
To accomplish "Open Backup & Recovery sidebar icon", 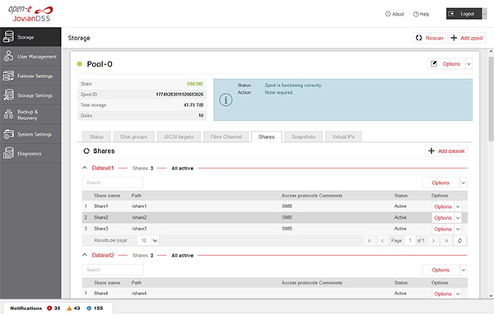I will tap(8, 114).
